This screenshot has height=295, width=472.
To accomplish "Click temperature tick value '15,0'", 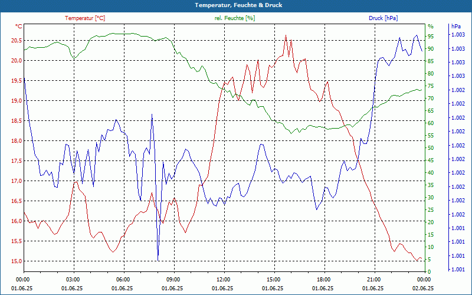I will point(17,261).
